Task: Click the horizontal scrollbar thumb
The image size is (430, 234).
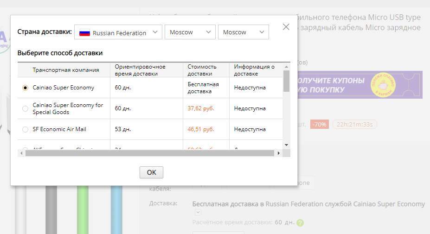Action: [x=150, y=153]
